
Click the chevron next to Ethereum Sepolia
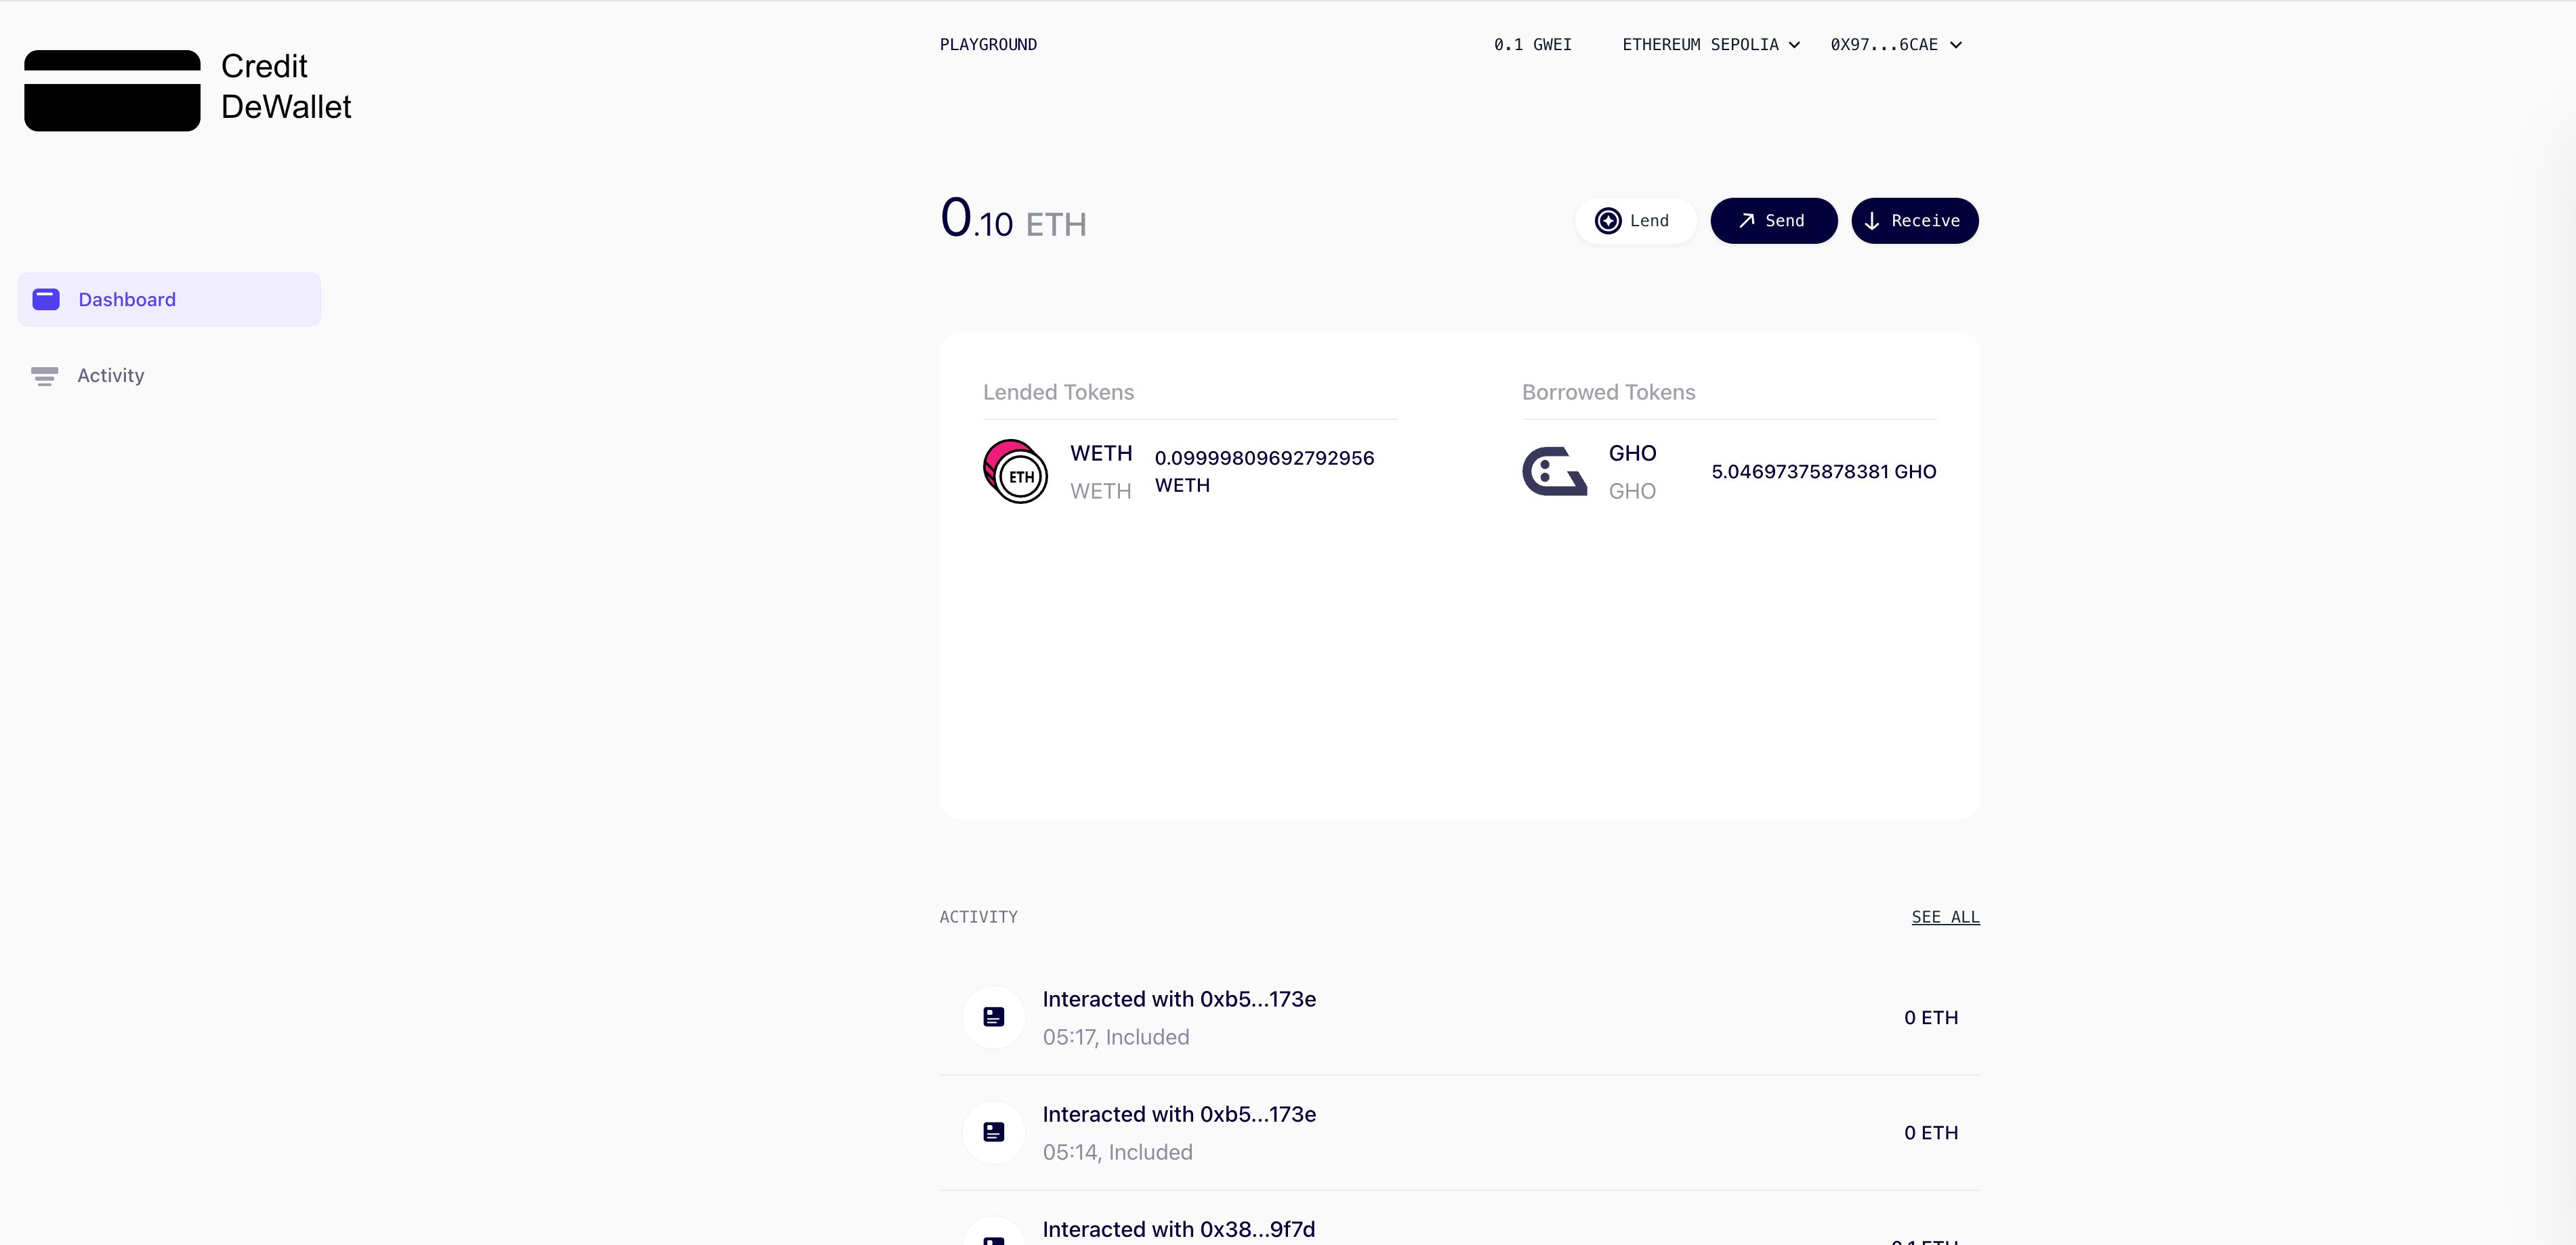pyautogui.click(x=1794, y=45)
